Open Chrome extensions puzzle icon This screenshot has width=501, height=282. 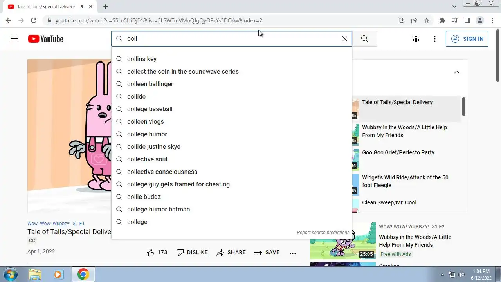point(442,20)
